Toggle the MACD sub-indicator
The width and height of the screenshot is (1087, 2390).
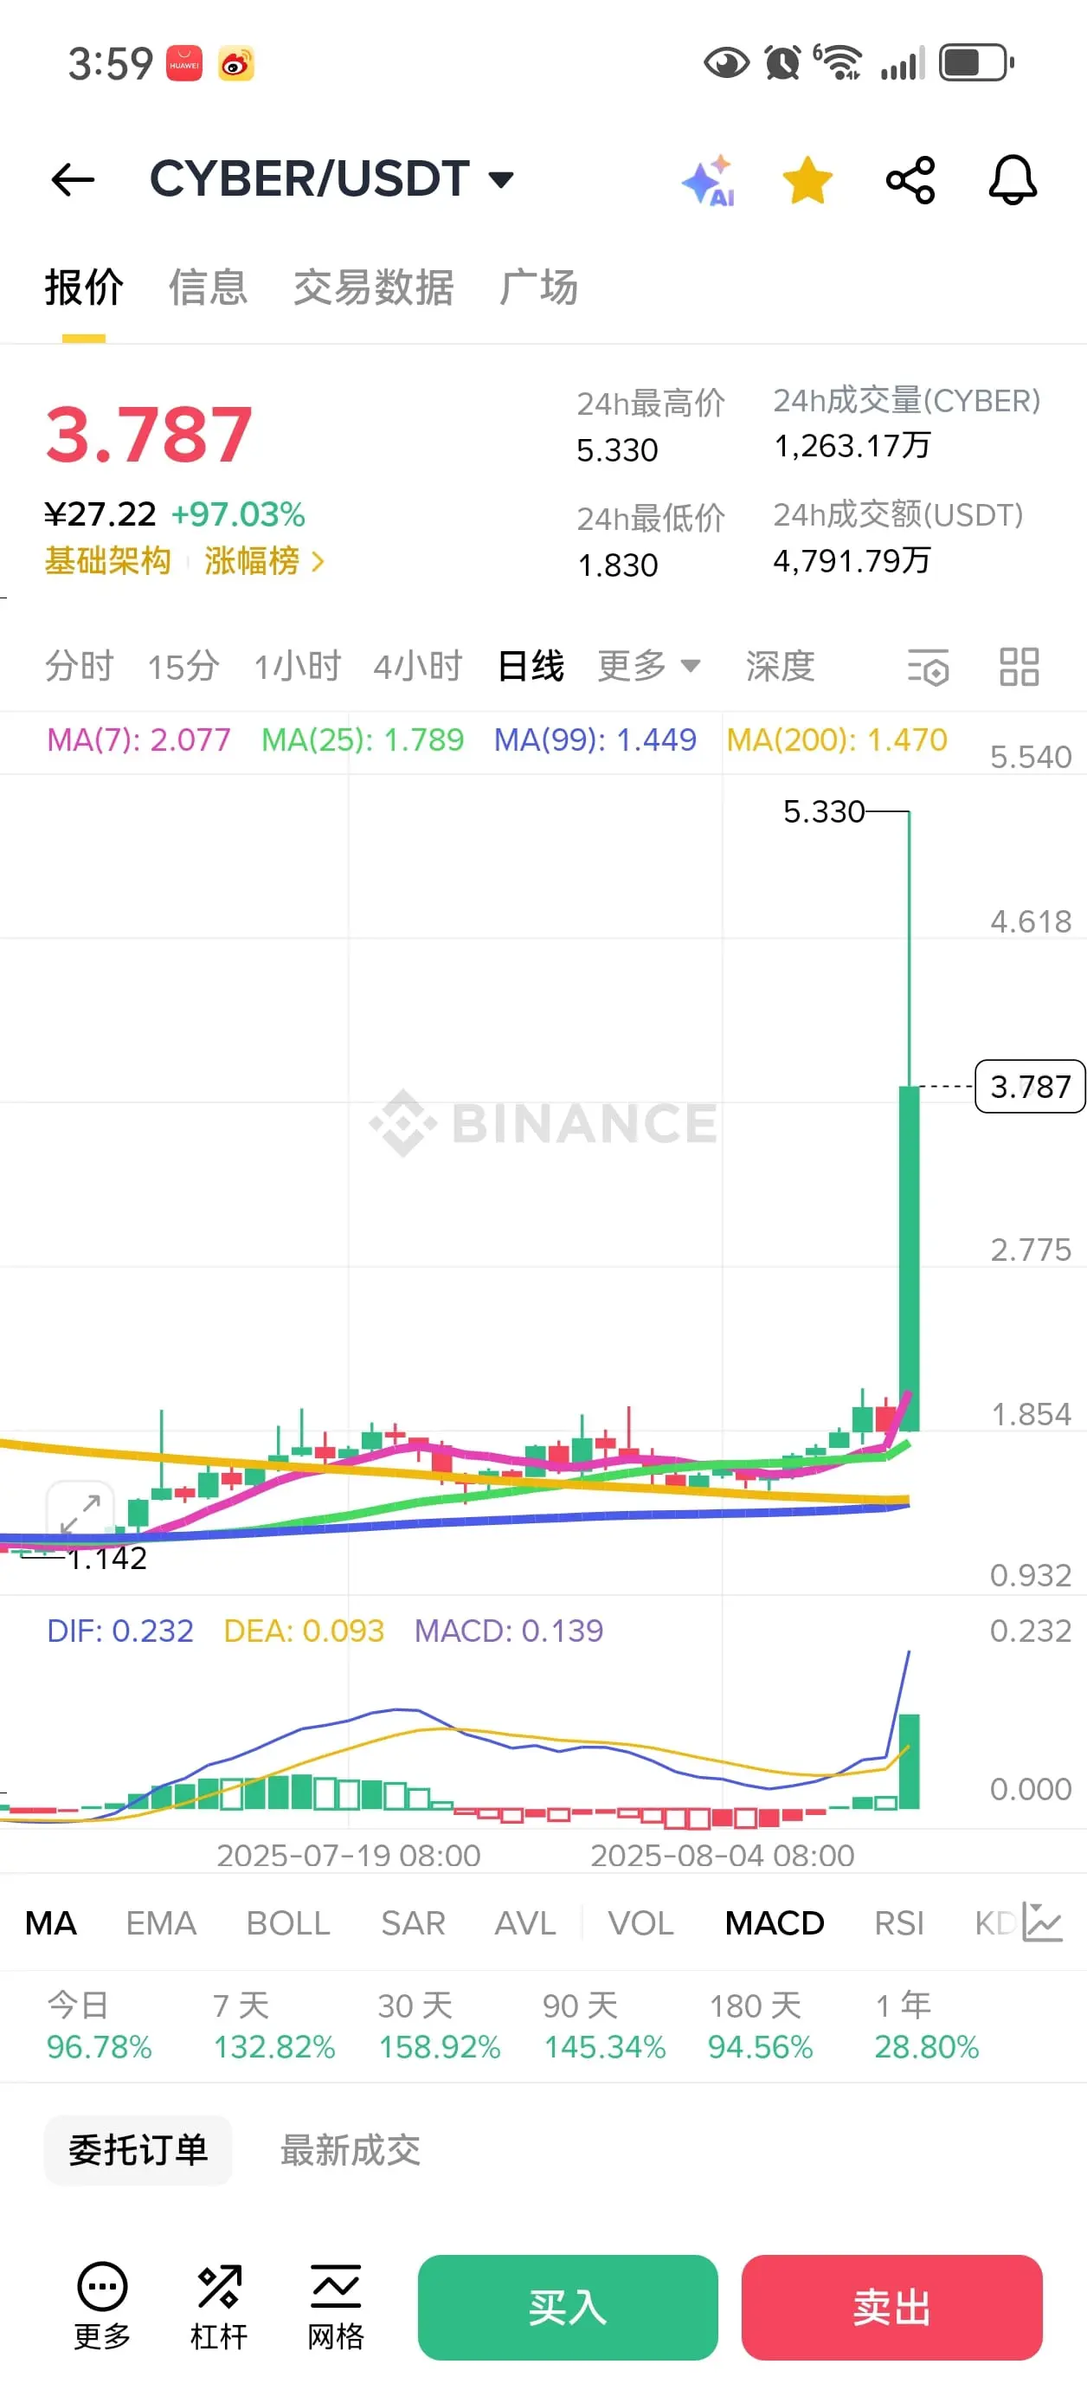[x=775, y=1922]
